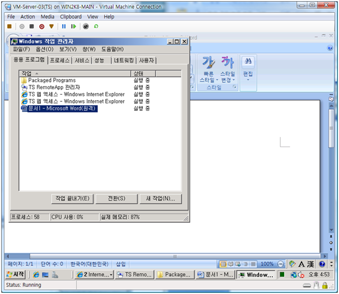
Task: Click the 작업 끝내기(E) button
Action: [x=72, y=199]
